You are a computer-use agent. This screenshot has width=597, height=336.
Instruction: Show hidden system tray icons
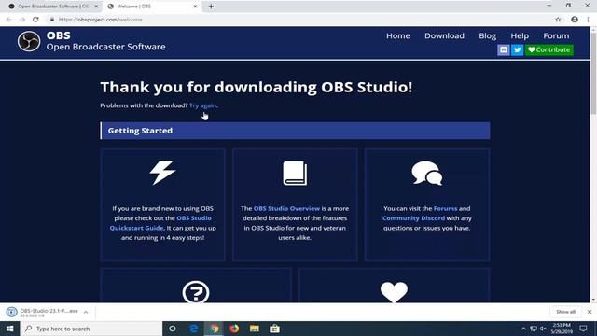click(523, 329)
